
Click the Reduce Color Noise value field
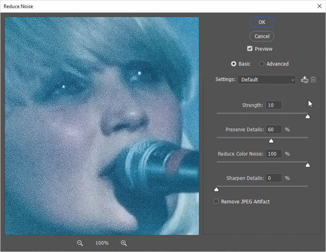273,154
